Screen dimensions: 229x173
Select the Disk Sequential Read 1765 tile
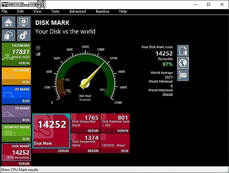pos(85,121)
